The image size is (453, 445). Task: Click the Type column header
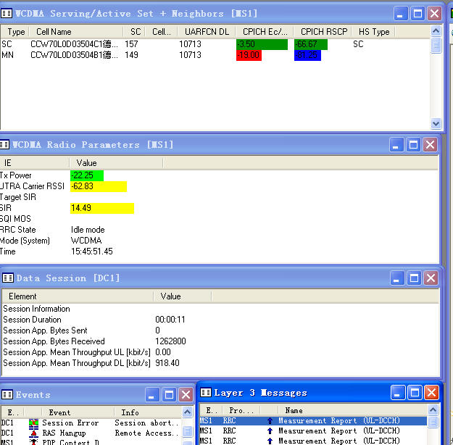[15, 32]
